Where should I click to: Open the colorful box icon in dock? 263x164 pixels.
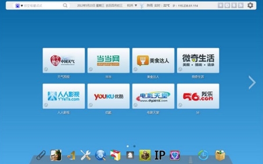(x=115, y=155)
